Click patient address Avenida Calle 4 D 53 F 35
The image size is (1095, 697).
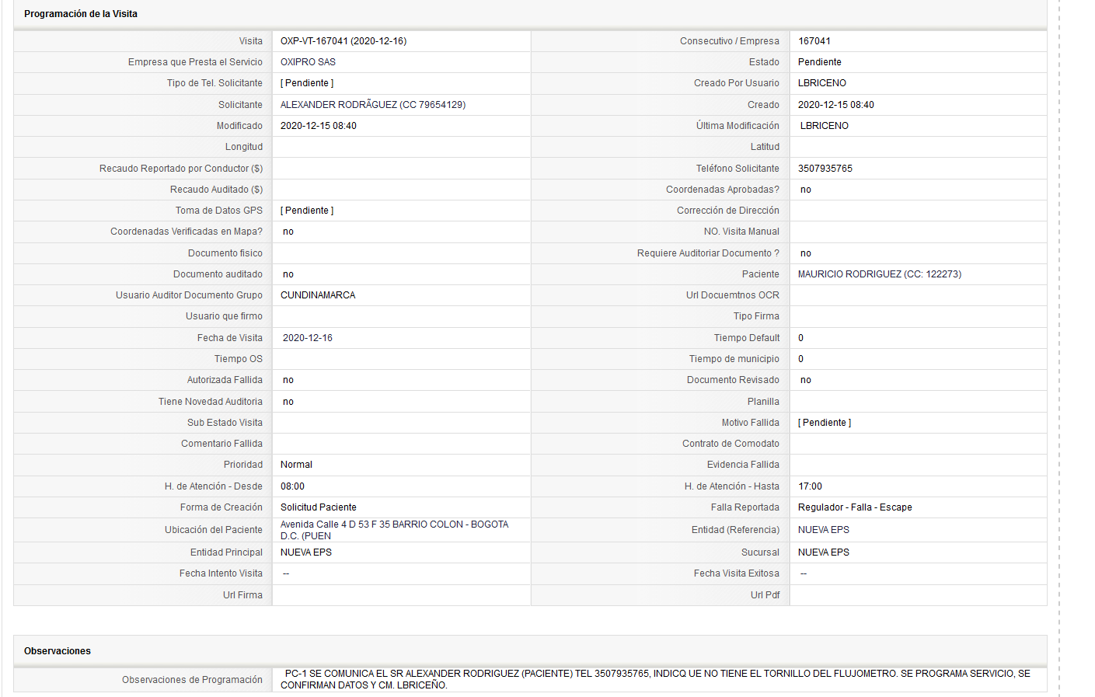tap(395, 530)
